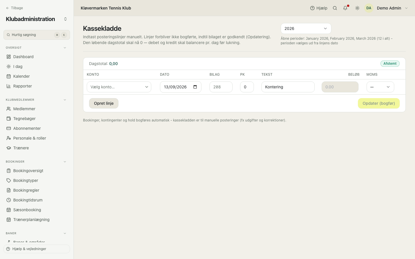Open the notifications bell
This screenshot has width=415, height=259.
click(x=345, y=8)
